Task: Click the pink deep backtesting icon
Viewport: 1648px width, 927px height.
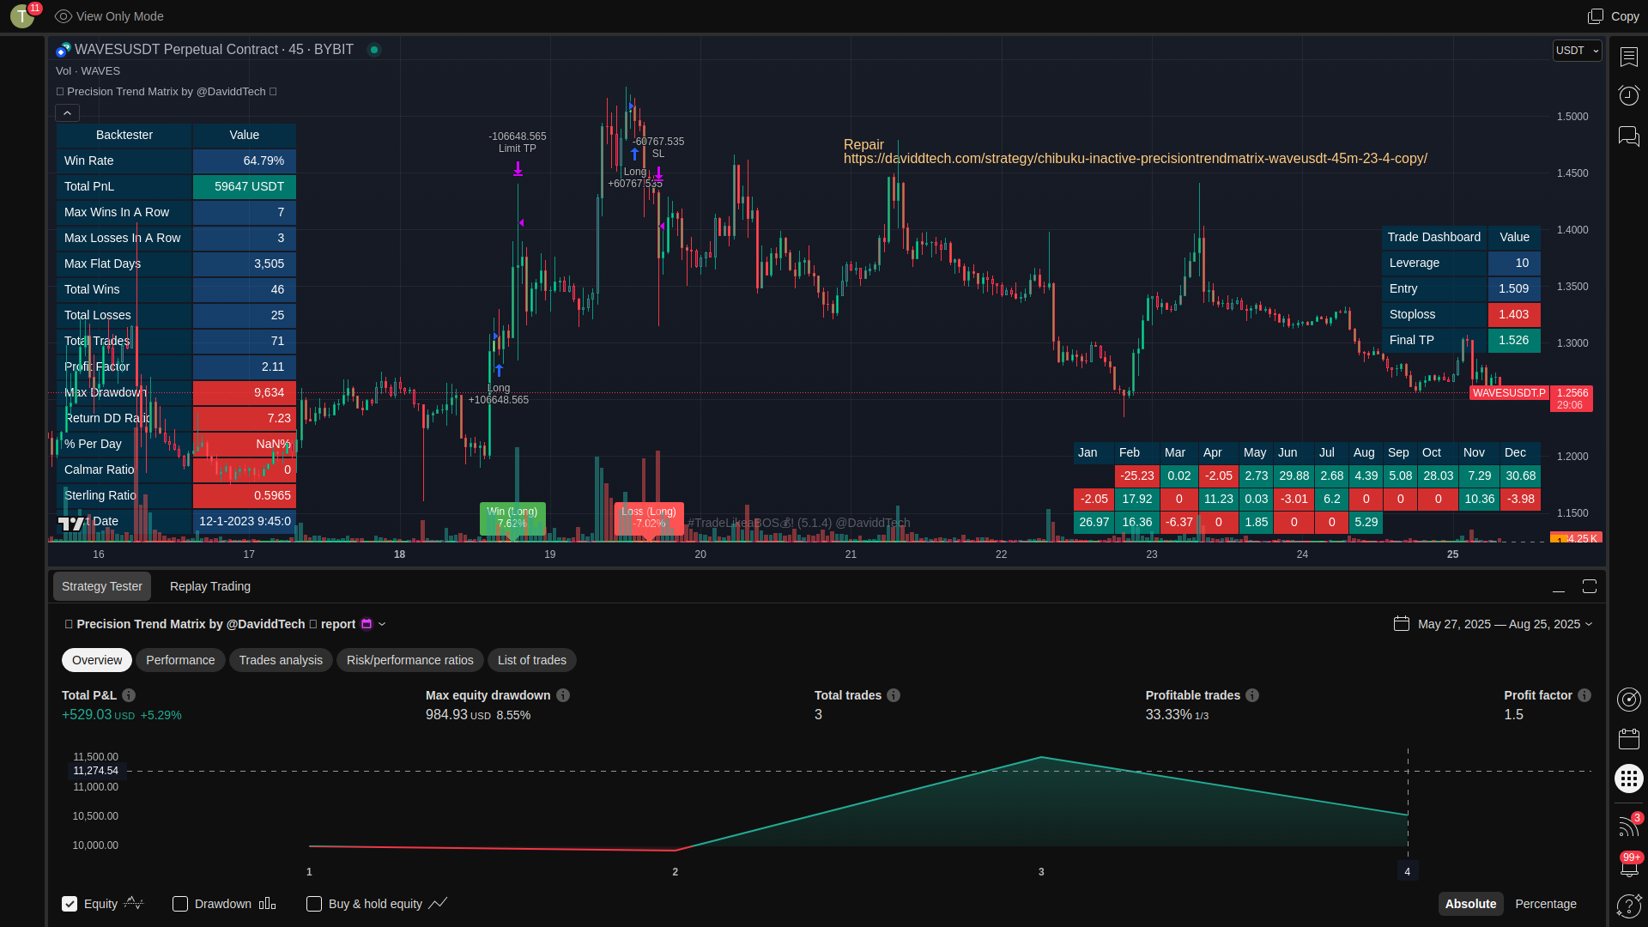Action: [x=367, y=624]
